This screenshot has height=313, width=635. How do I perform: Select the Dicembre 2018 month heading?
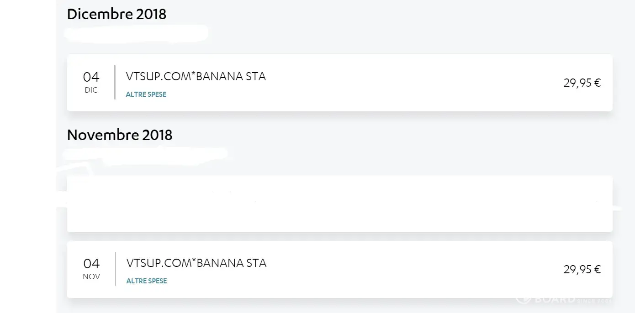click(x=116, y=14)
